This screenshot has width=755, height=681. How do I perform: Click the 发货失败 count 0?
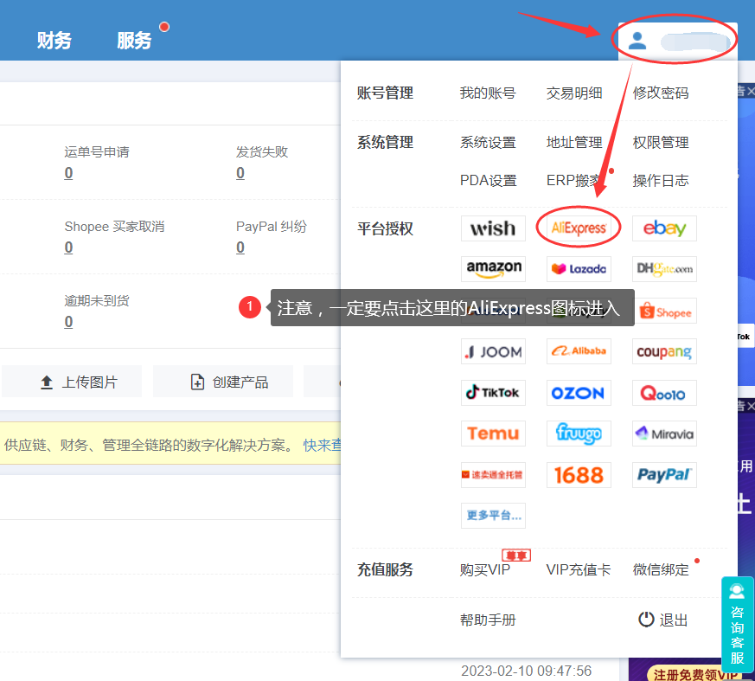[x=240, y=173]
